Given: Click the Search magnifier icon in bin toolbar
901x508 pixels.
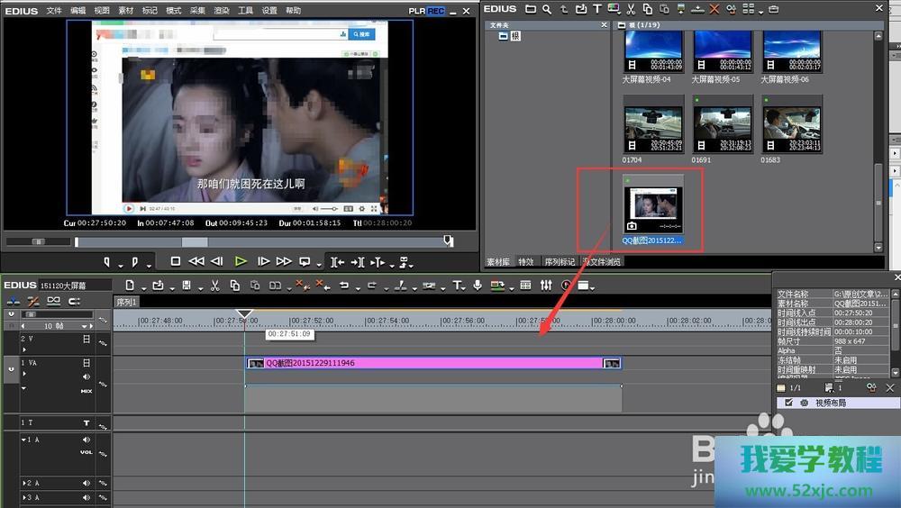Looking at the screenshot, I should pyautogui.click(x=548, y=9).
